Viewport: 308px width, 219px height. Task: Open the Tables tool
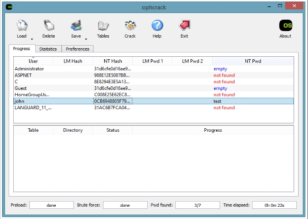click(103, 26)
